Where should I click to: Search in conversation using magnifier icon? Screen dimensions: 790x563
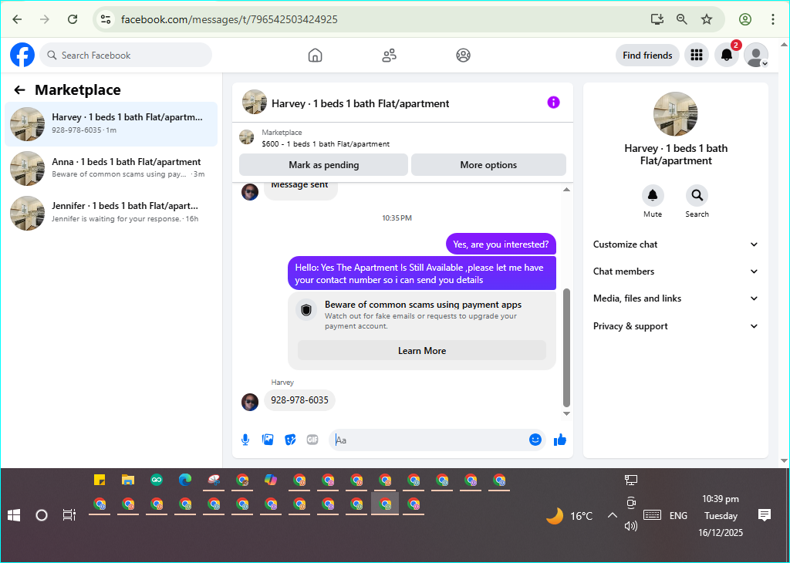point(697,196)
